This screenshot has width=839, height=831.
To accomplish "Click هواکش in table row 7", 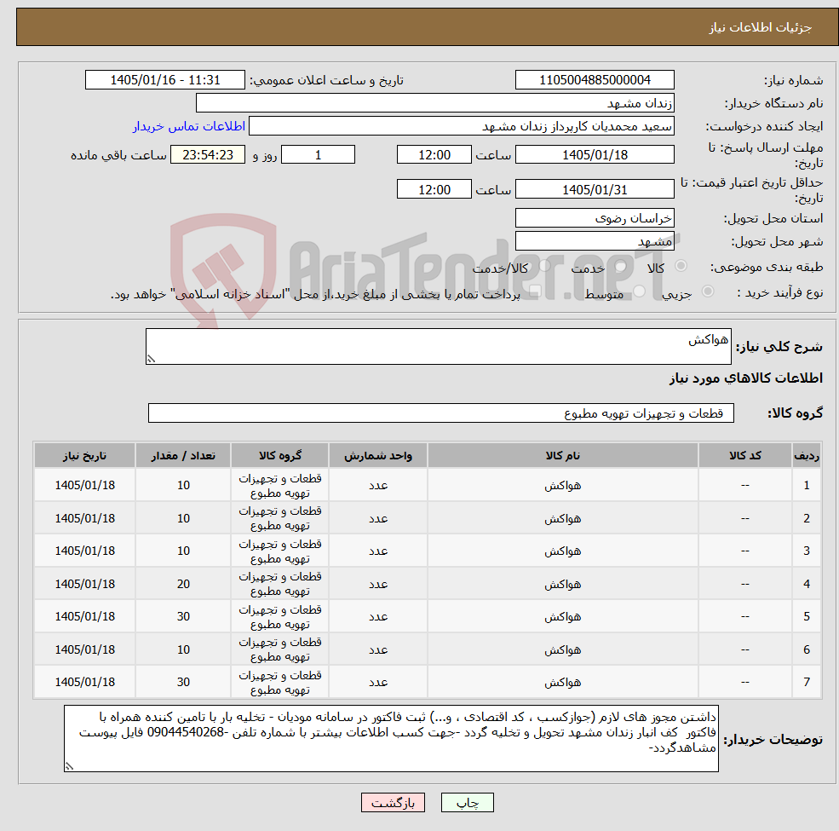I will tap(562, 682).
